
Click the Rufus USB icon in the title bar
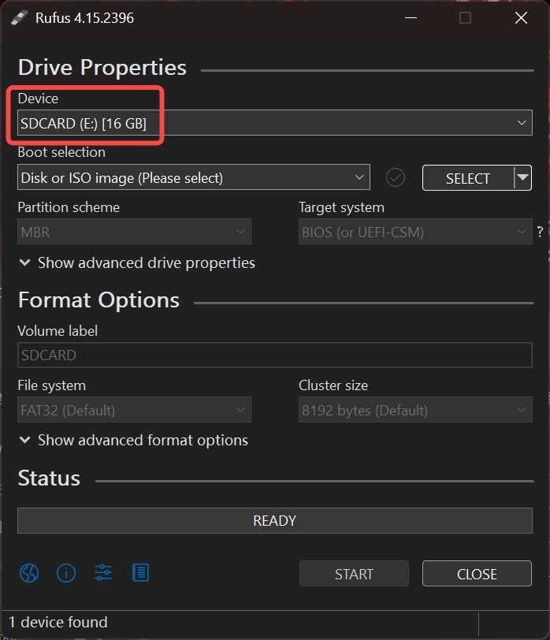19,17
